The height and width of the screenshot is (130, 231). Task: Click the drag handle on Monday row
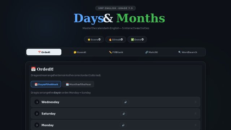pyautogui.click(x=196, y=125)
